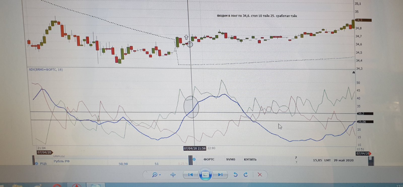Select the circle marker on entry candle
The height and width of the screenshot is (187, 403).
[x=190, y=45]
